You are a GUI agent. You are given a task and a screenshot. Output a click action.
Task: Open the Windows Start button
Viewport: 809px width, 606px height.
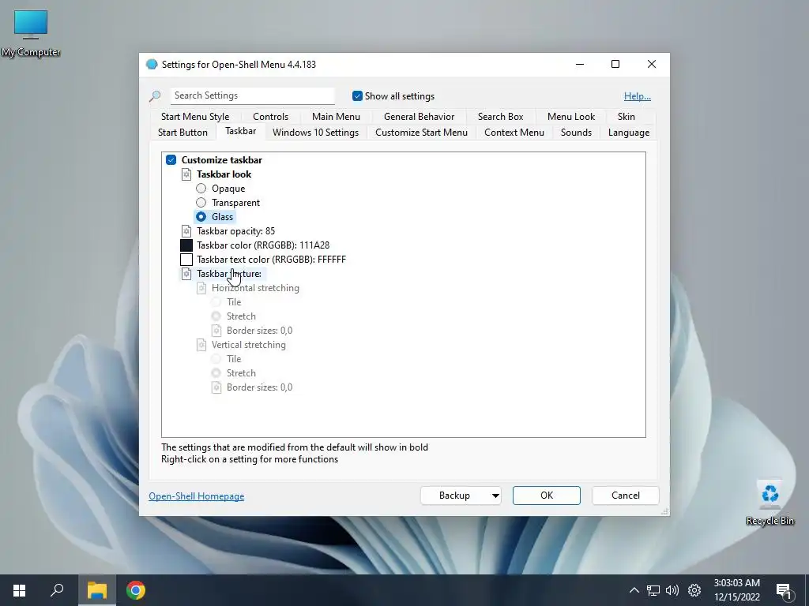point(19,590)
